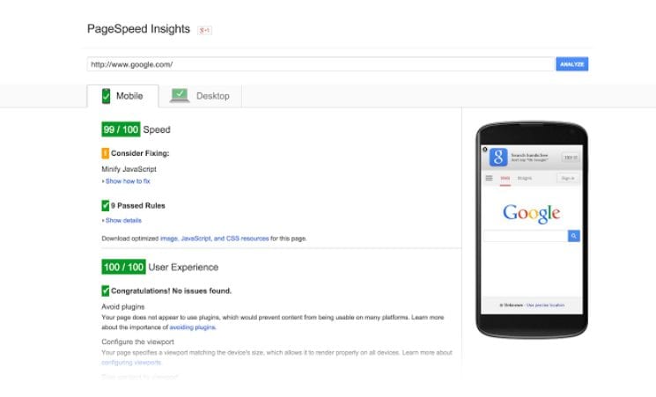Click Use precise location in phone preview
The image size is (656, 397).
545,305
